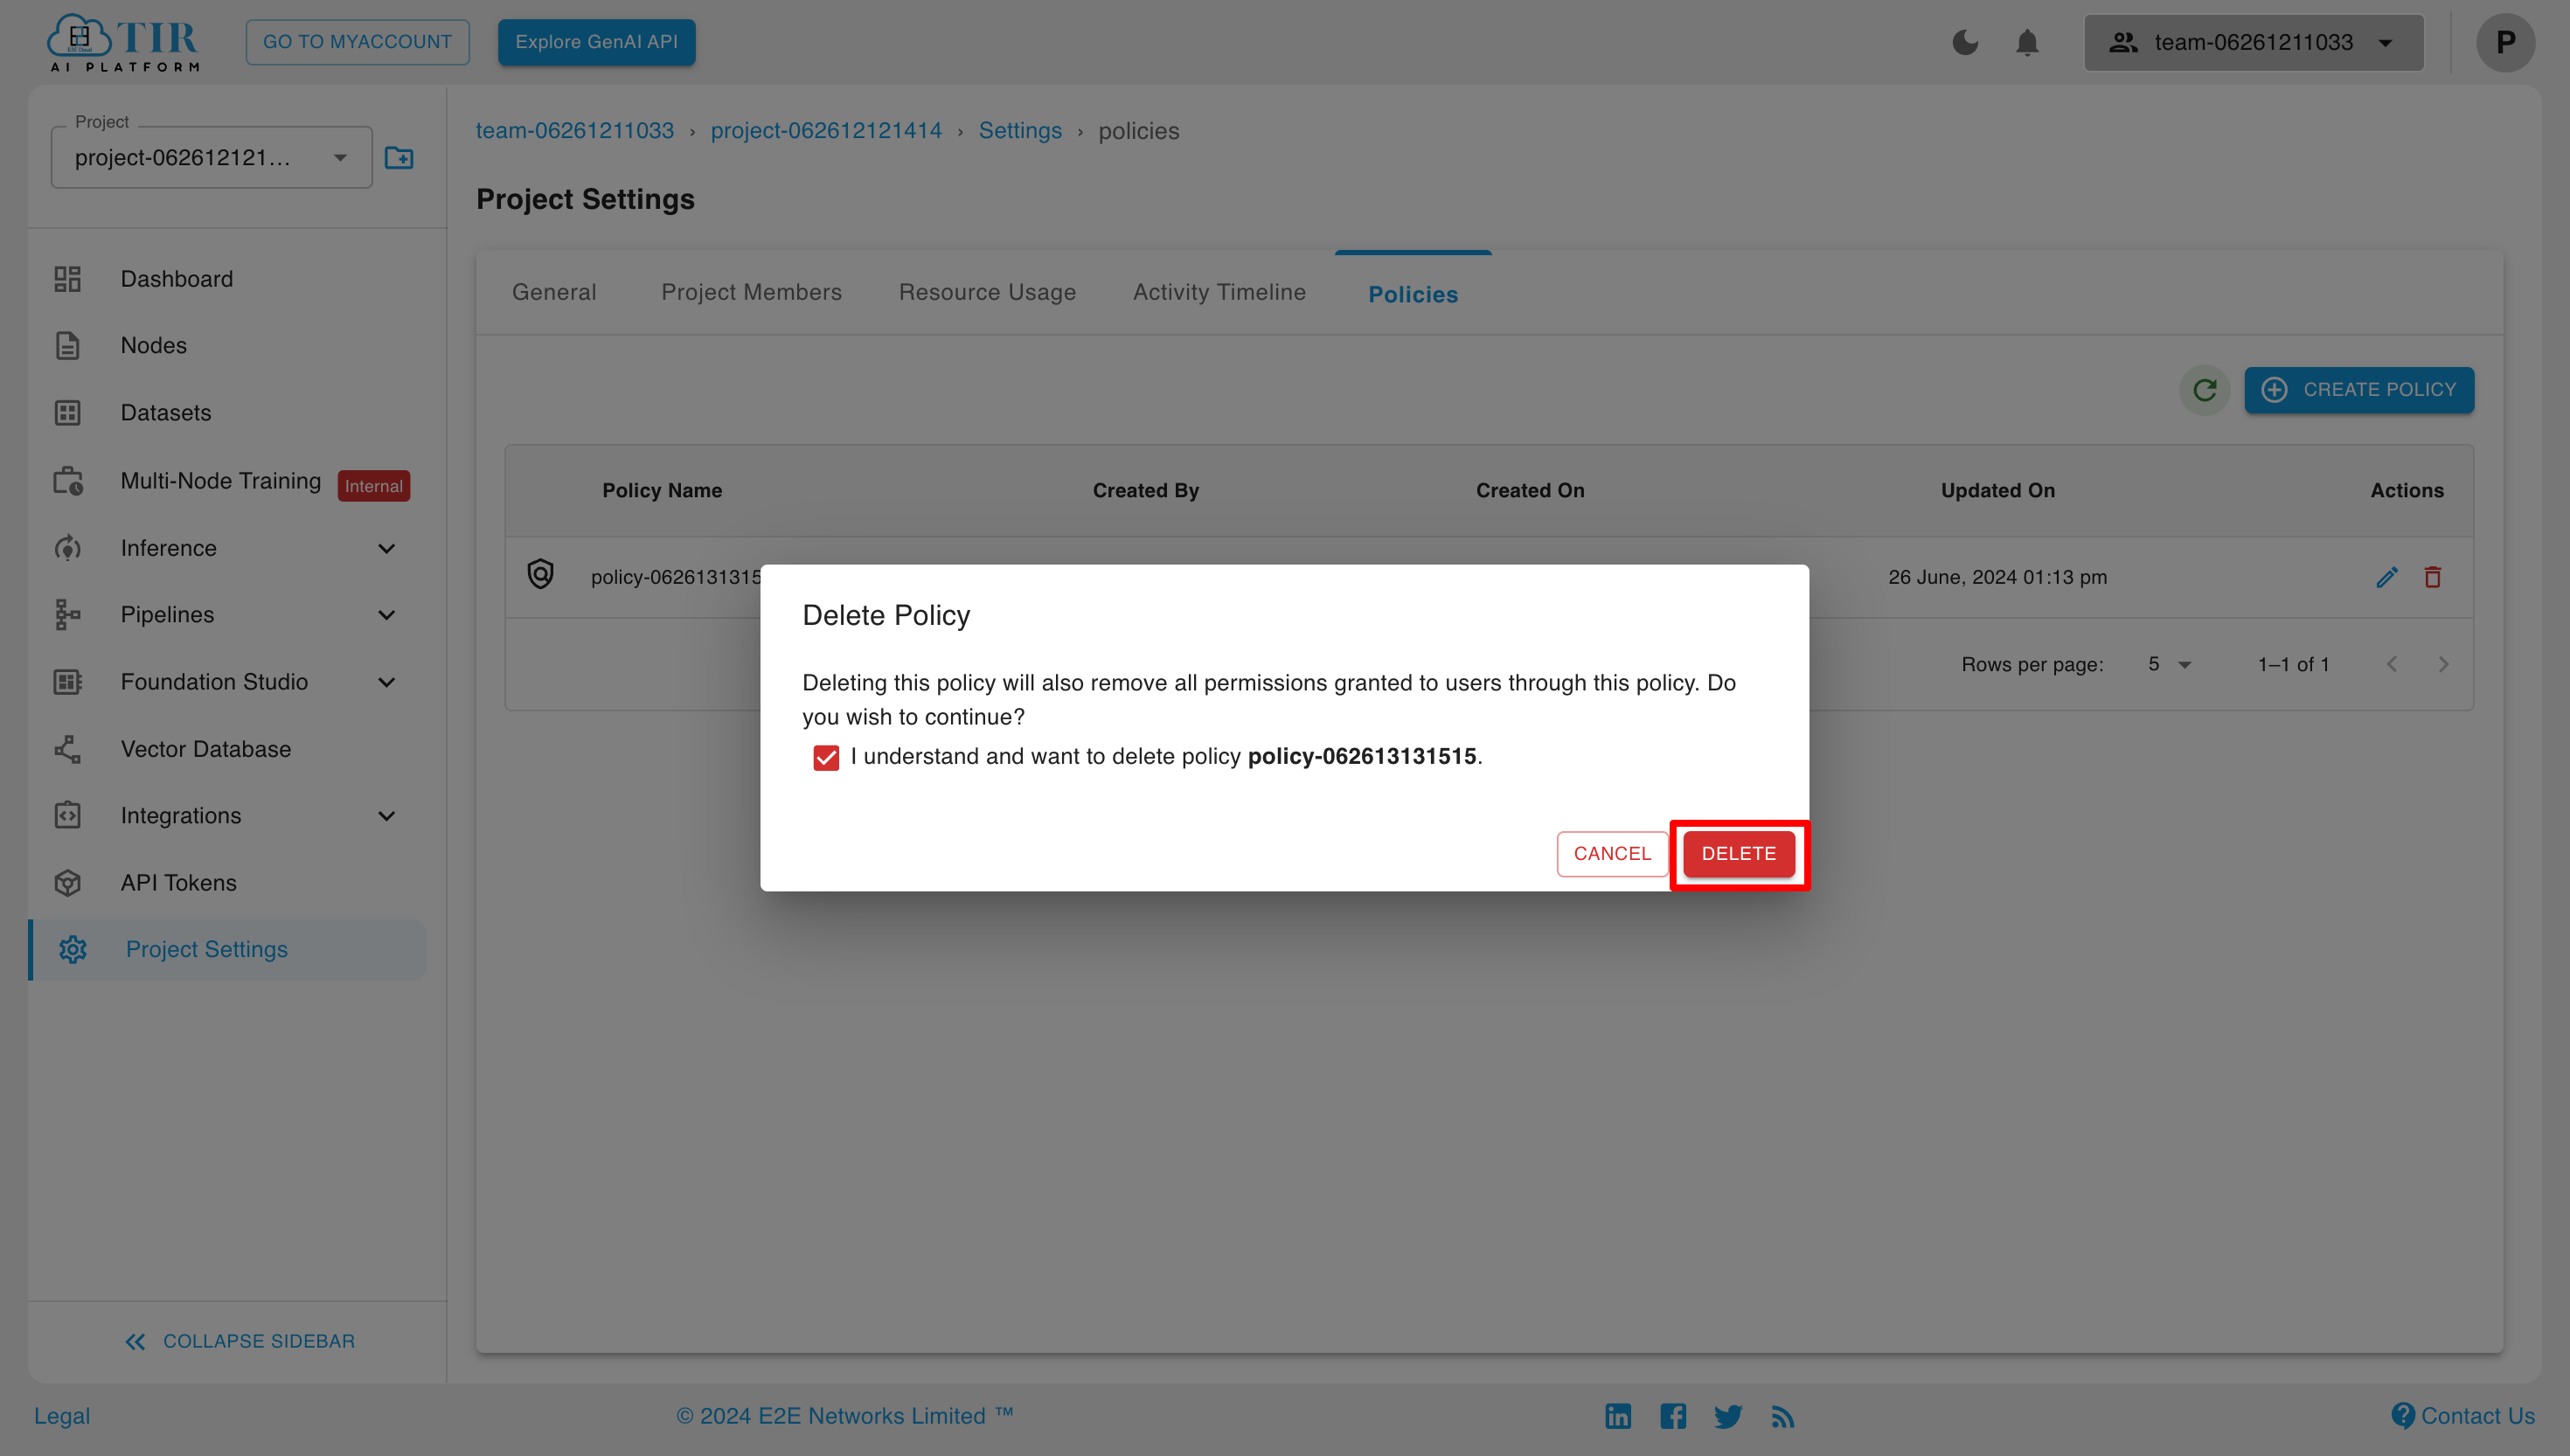Image resolution: width=2570 pixels, height=1456 pixels.
Task: Click the Pipelines sidebar icon
Action: (67, 615)
